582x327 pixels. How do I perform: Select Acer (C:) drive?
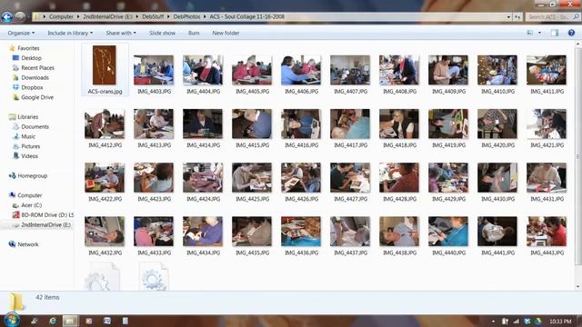tap(32, 205)
